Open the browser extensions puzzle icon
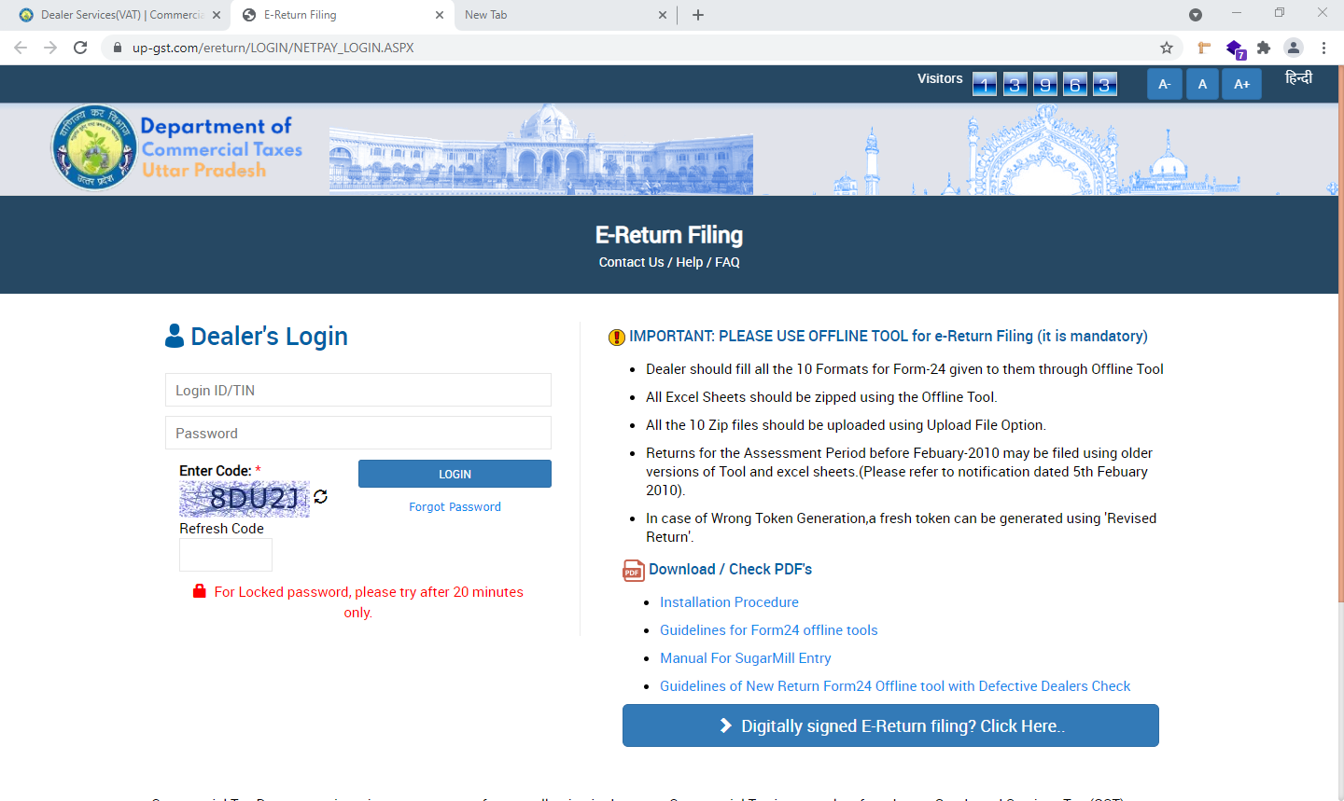This screenshot has height=801, width=1344. (1264, 48)
